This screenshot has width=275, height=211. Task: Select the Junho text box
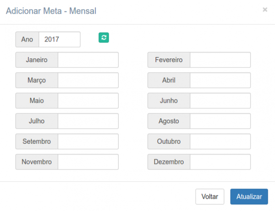click(x=220, y=100)
